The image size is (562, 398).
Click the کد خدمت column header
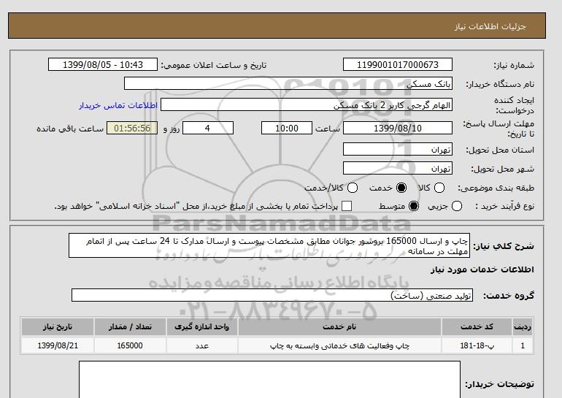(477, 326)
